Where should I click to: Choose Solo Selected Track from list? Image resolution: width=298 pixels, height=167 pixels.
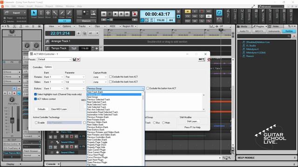tap(96, 107)
